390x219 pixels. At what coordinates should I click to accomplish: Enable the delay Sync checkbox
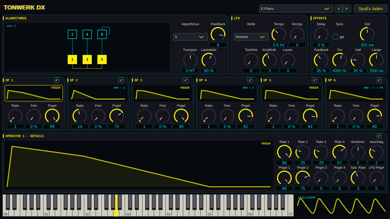[335, 37]
